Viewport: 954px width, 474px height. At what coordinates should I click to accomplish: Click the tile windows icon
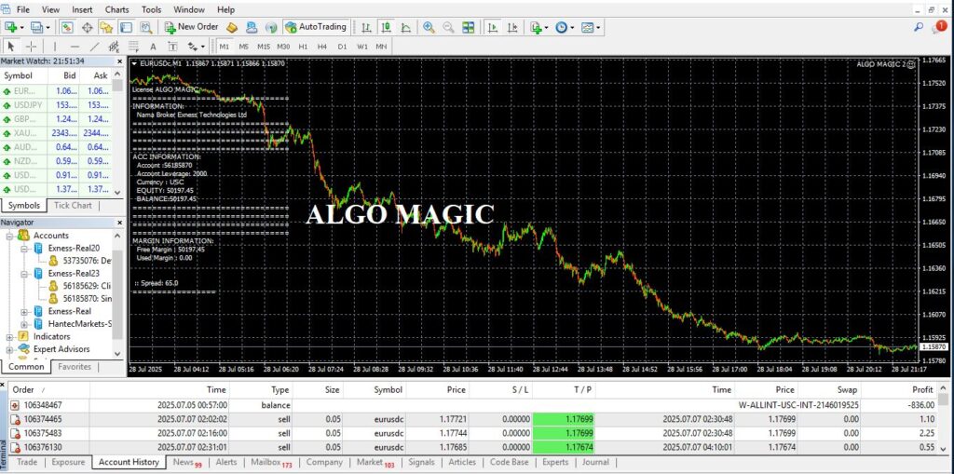(468, 27)
